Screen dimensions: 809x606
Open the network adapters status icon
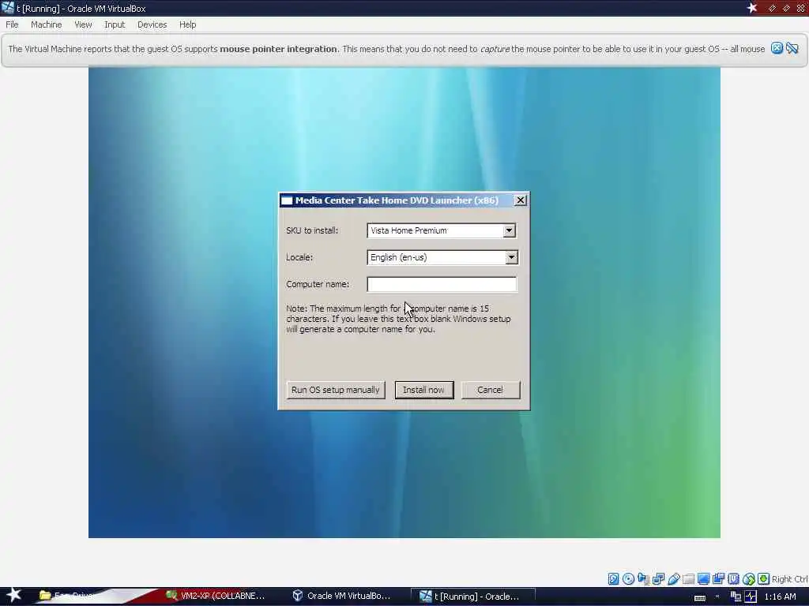pos(658,578)
